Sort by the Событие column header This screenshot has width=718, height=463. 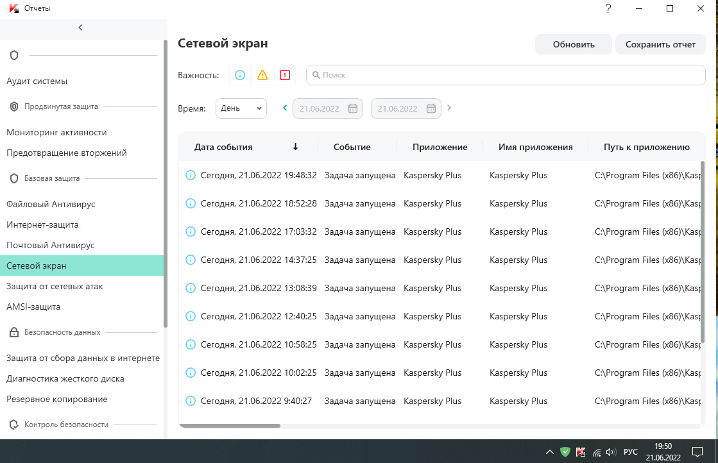click(352, 147)
